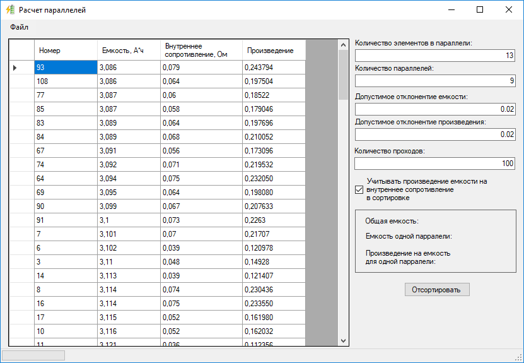Select the Допустимое отклонение произведения field

coord(435,134)
